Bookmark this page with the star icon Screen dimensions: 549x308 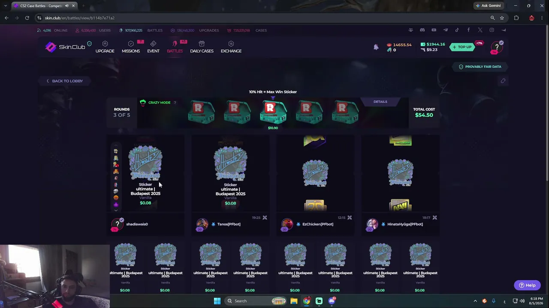click(502, 18)
